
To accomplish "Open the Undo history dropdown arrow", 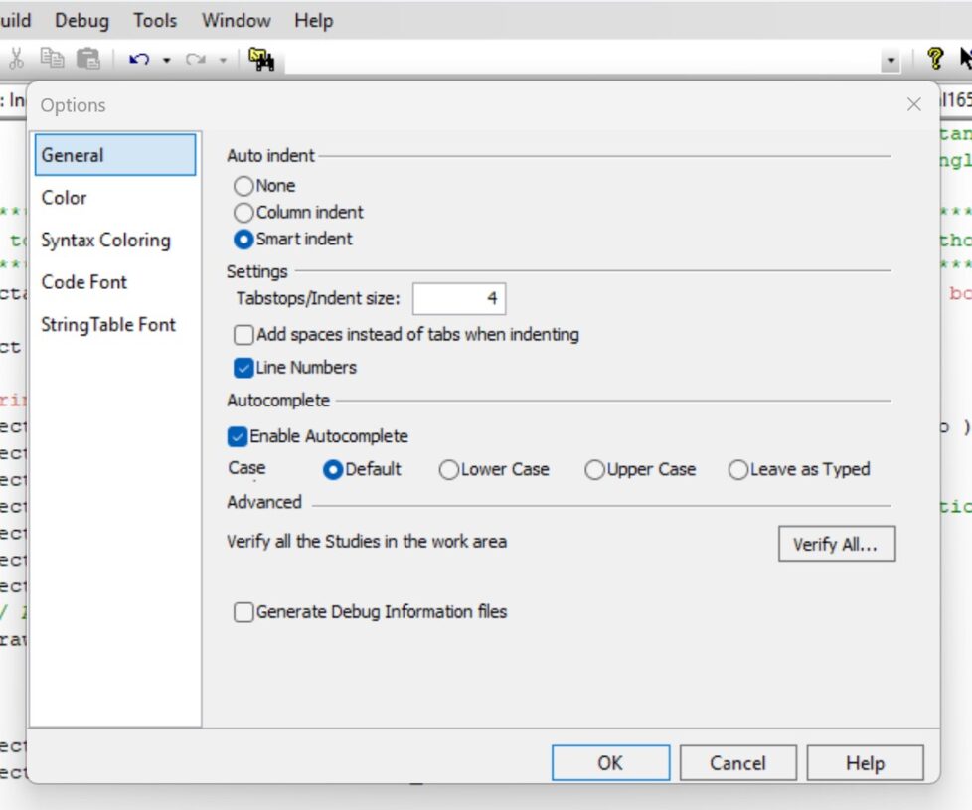I will (166, 61).
